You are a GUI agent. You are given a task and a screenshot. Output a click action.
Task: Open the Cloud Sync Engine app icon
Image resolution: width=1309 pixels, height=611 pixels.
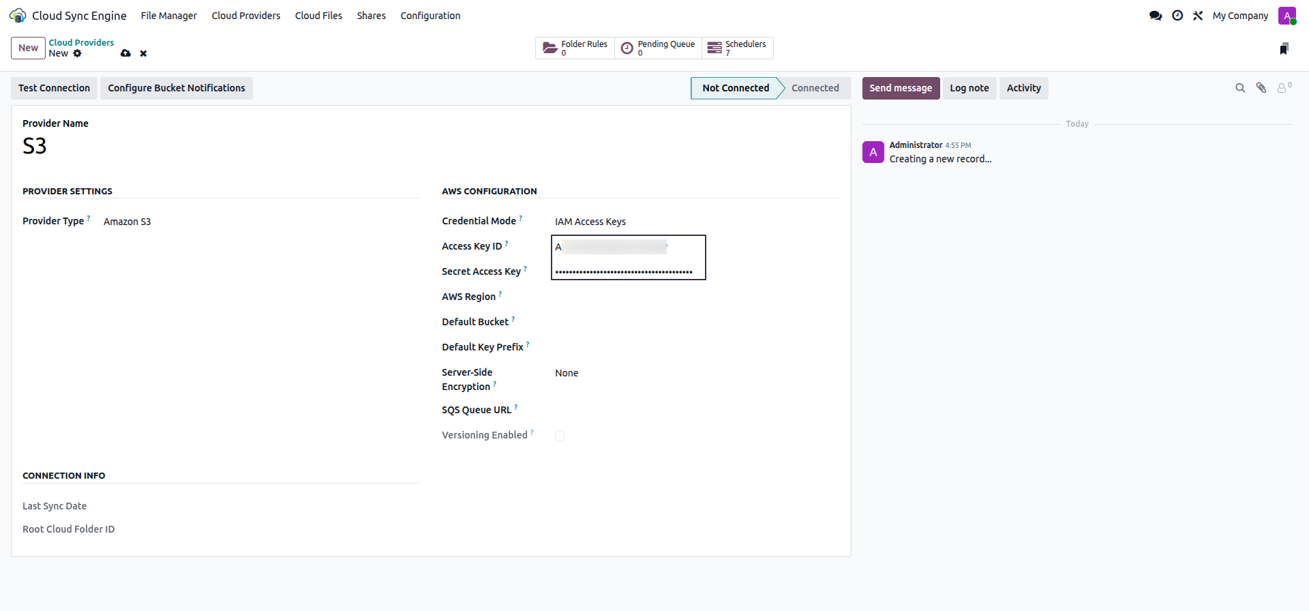coord(18,15)
